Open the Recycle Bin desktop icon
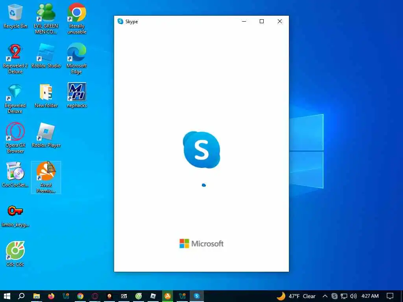 pos(15,17)
